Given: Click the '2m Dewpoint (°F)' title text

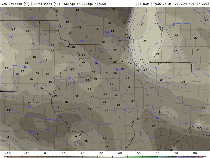Looking at the screenshot, I should [x=16, y=4].
